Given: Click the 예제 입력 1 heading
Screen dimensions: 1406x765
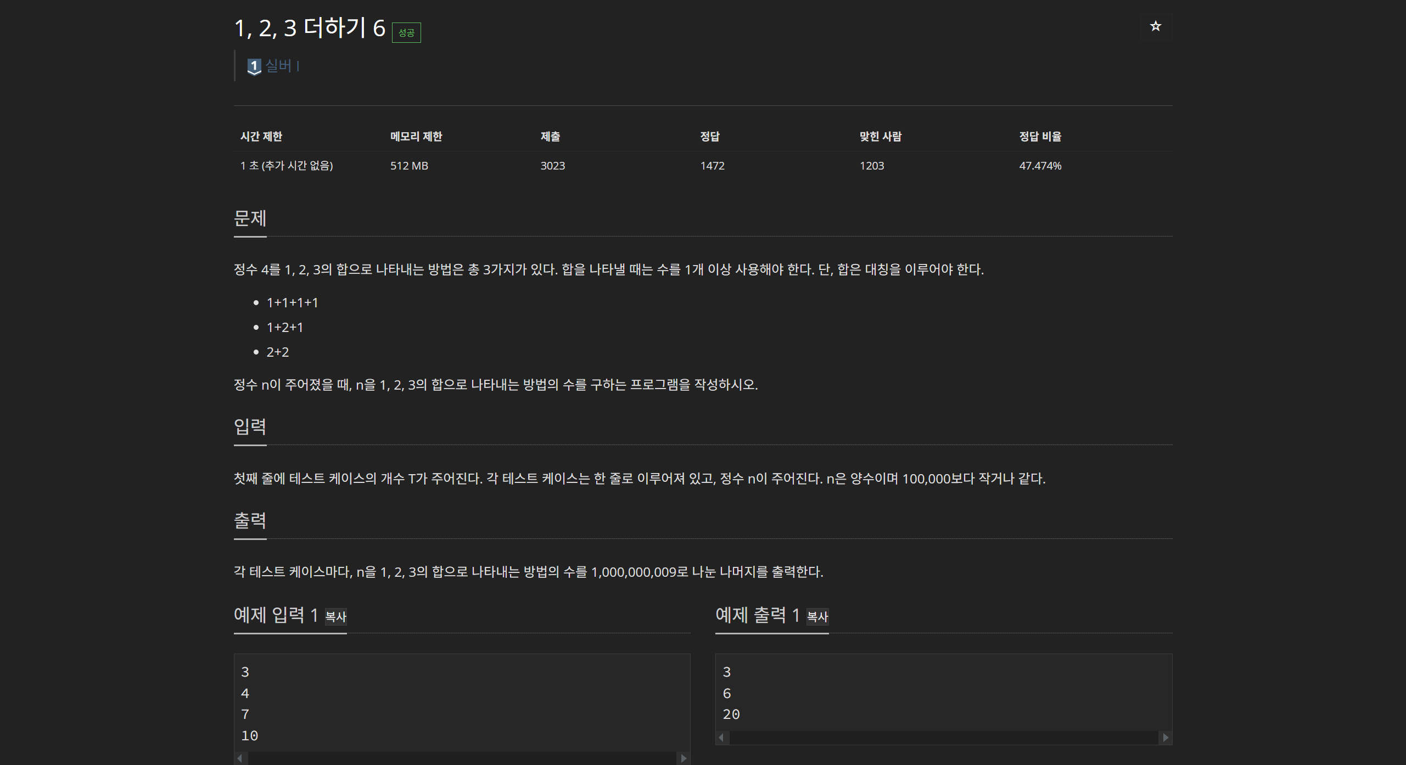Looking at the screenshot, I should (x=276, y=615).
